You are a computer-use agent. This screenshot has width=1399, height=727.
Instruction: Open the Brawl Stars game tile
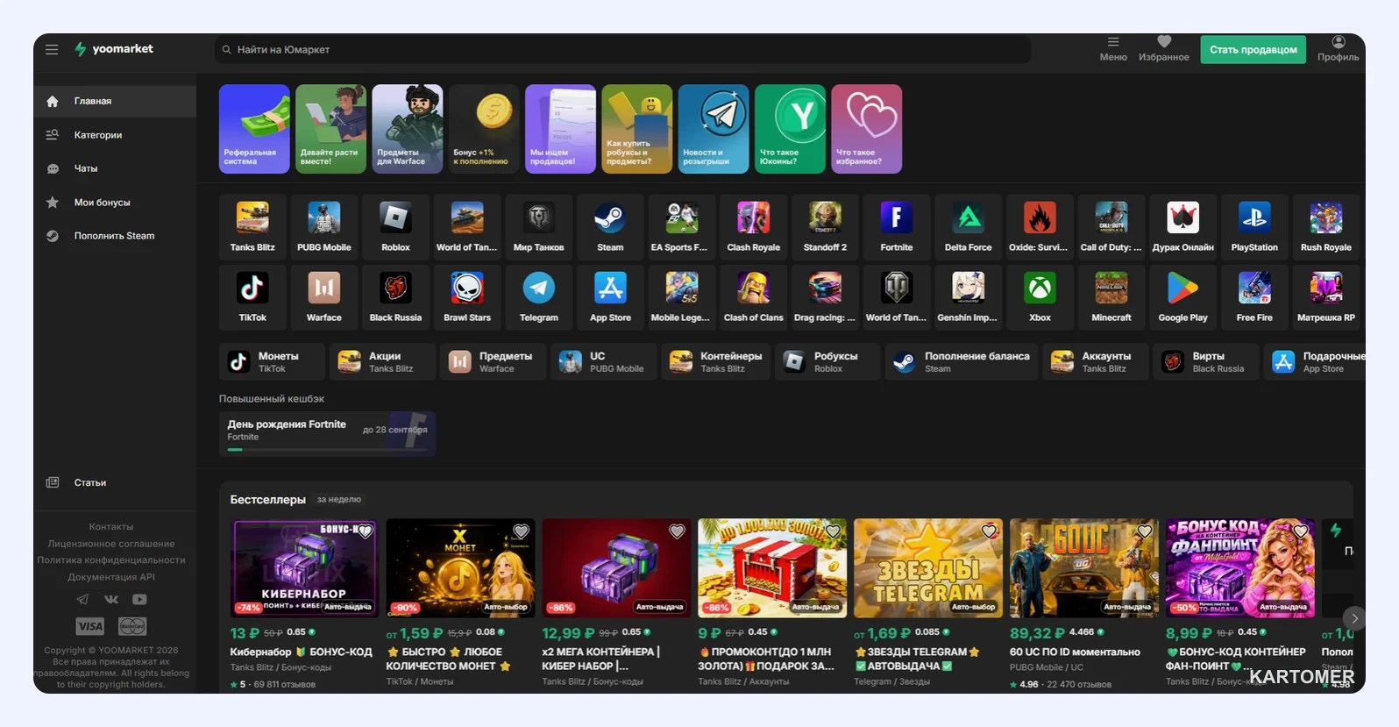point(467,296)
